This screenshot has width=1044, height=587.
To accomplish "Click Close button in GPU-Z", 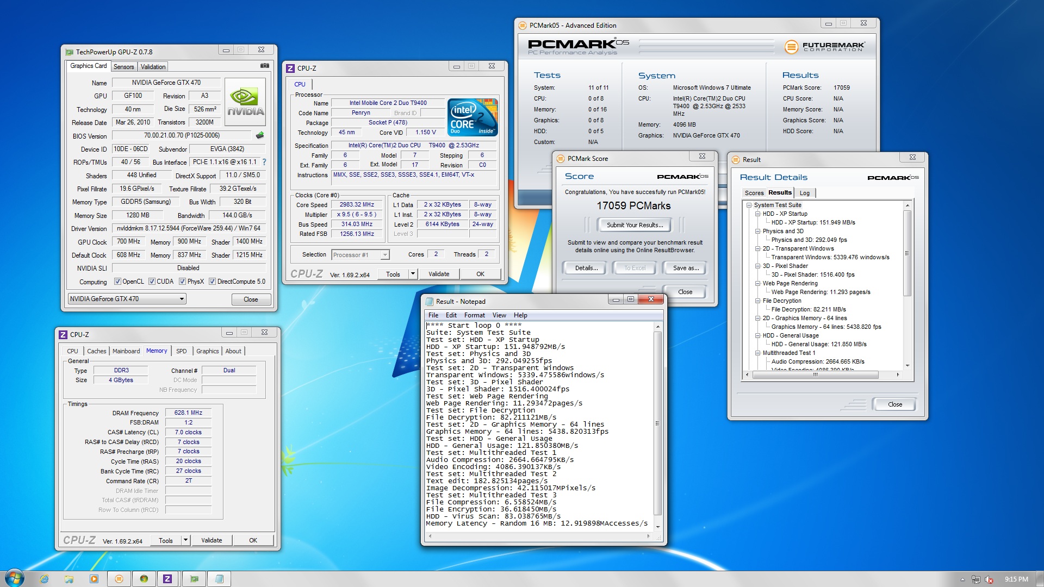I will [x=251, y=299].
